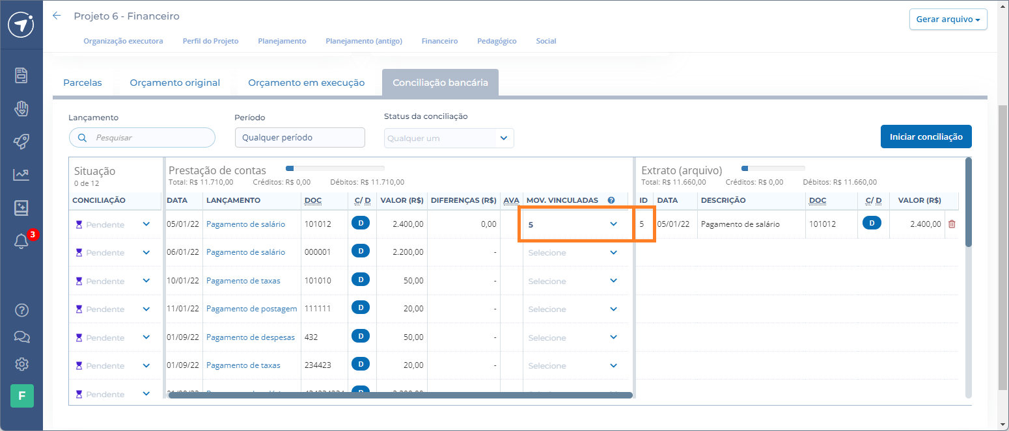
Task: Open the hand-with-heart sidebar icon
Action: (x=21, y=109)
